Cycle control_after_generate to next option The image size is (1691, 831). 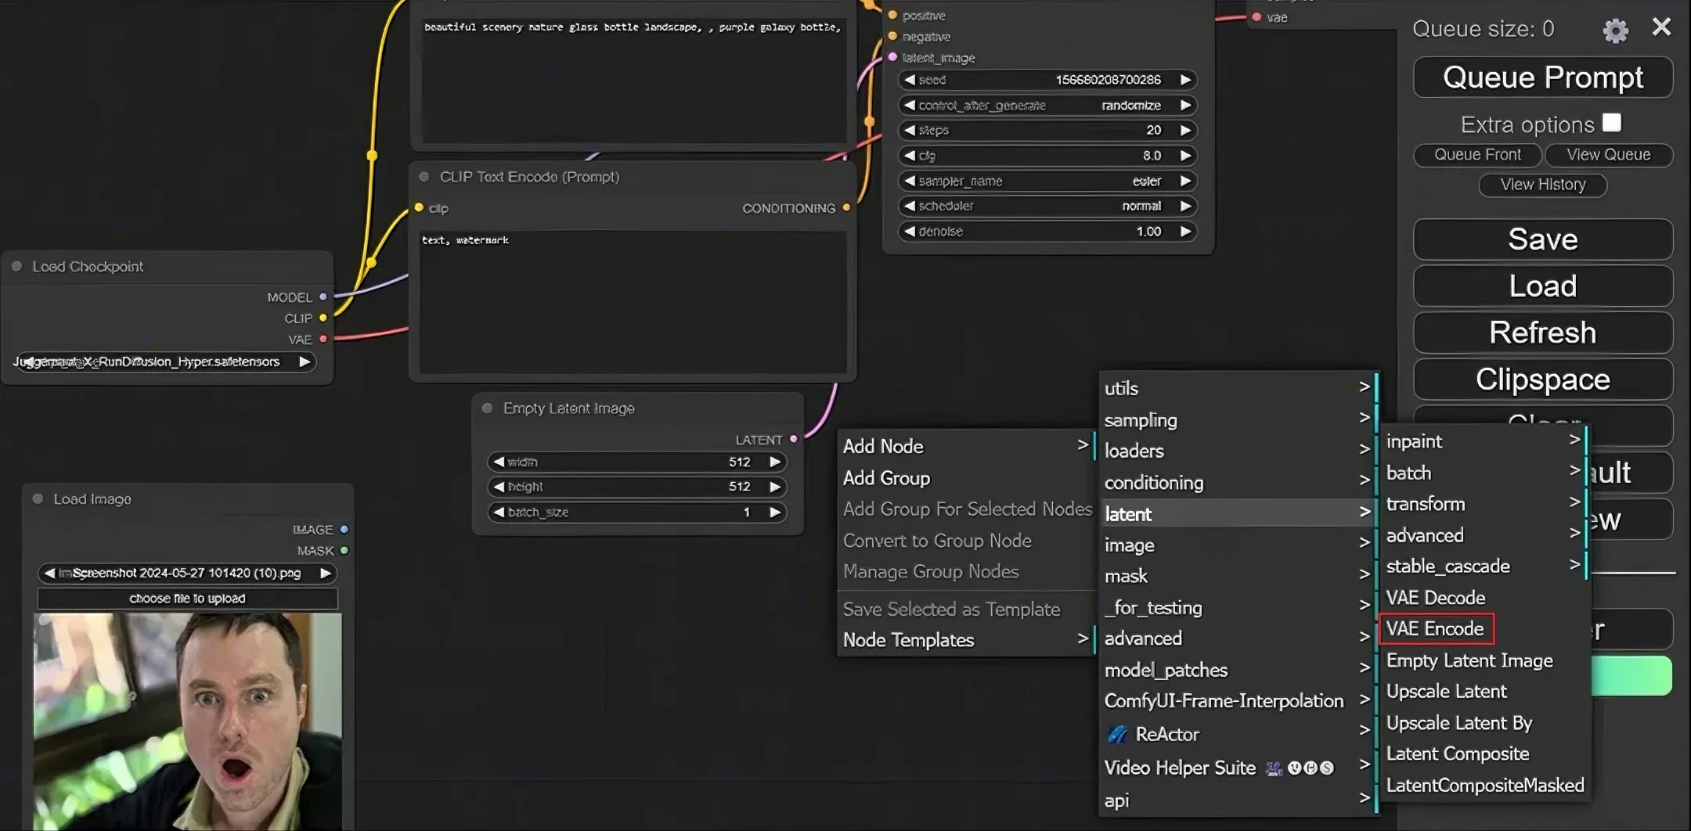1185,105
